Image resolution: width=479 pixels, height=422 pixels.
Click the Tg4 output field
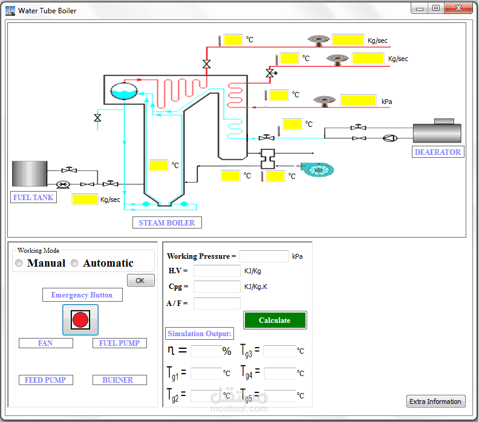280,373
